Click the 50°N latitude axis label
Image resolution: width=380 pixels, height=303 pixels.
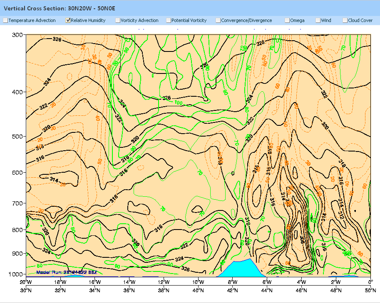tap(370, 289)
